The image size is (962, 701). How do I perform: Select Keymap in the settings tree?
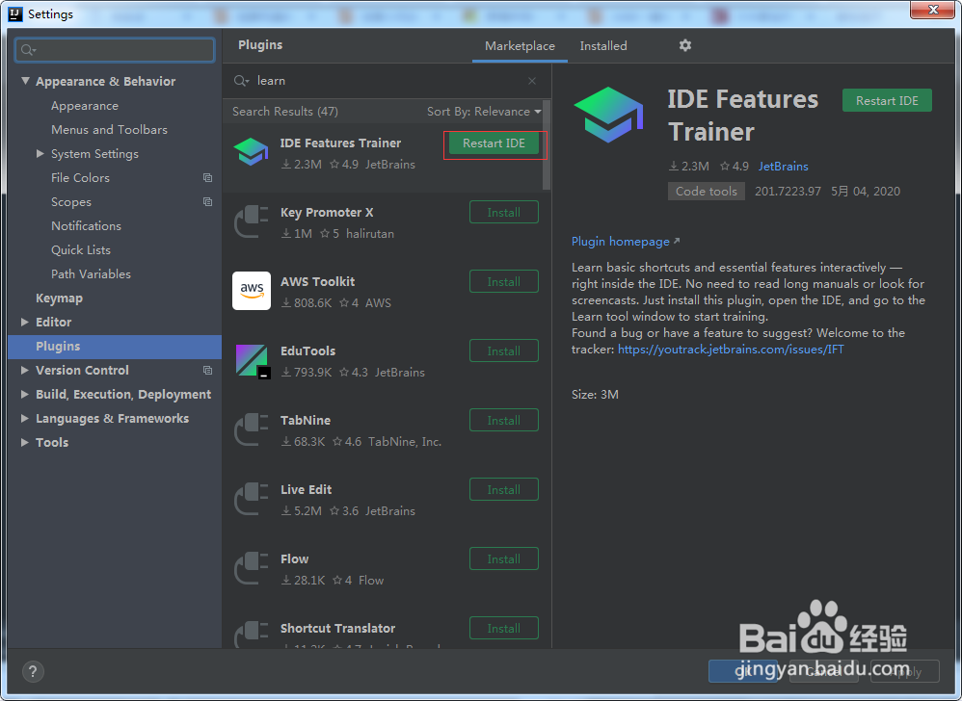pos(59,298)
